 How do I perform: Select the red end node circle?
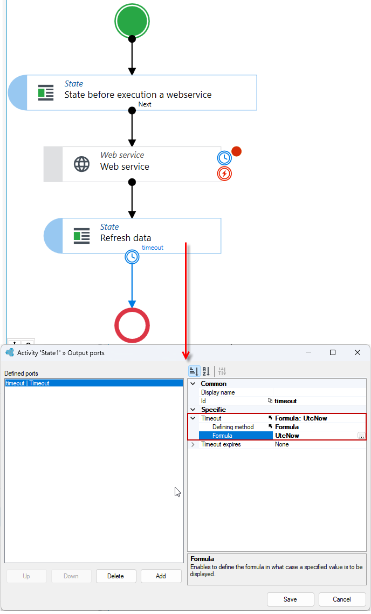click(132, 325)
